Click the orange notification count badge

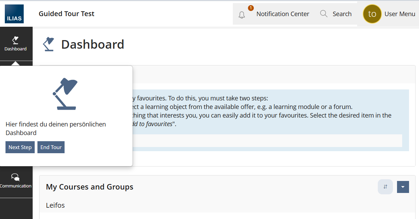[x=251, y=8]
